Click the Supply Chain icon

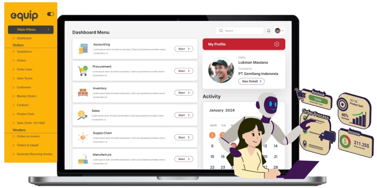(x=83, y=137)
